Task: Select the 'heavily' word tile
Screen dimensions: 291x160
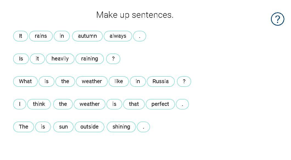Action: click(x=60, y=59)
